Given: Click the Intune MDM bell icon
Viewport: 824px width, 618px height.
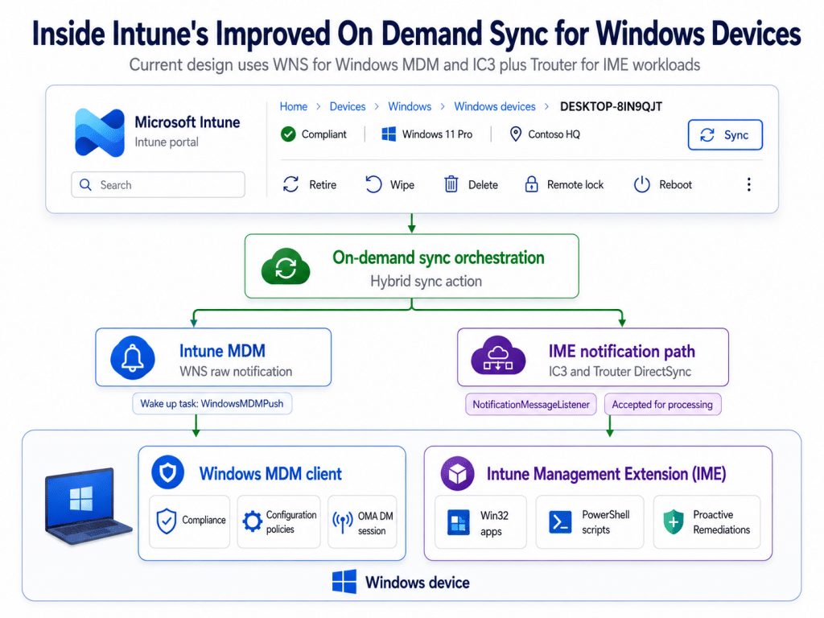Looking at the screenshot, I should (x=133, y=358).
